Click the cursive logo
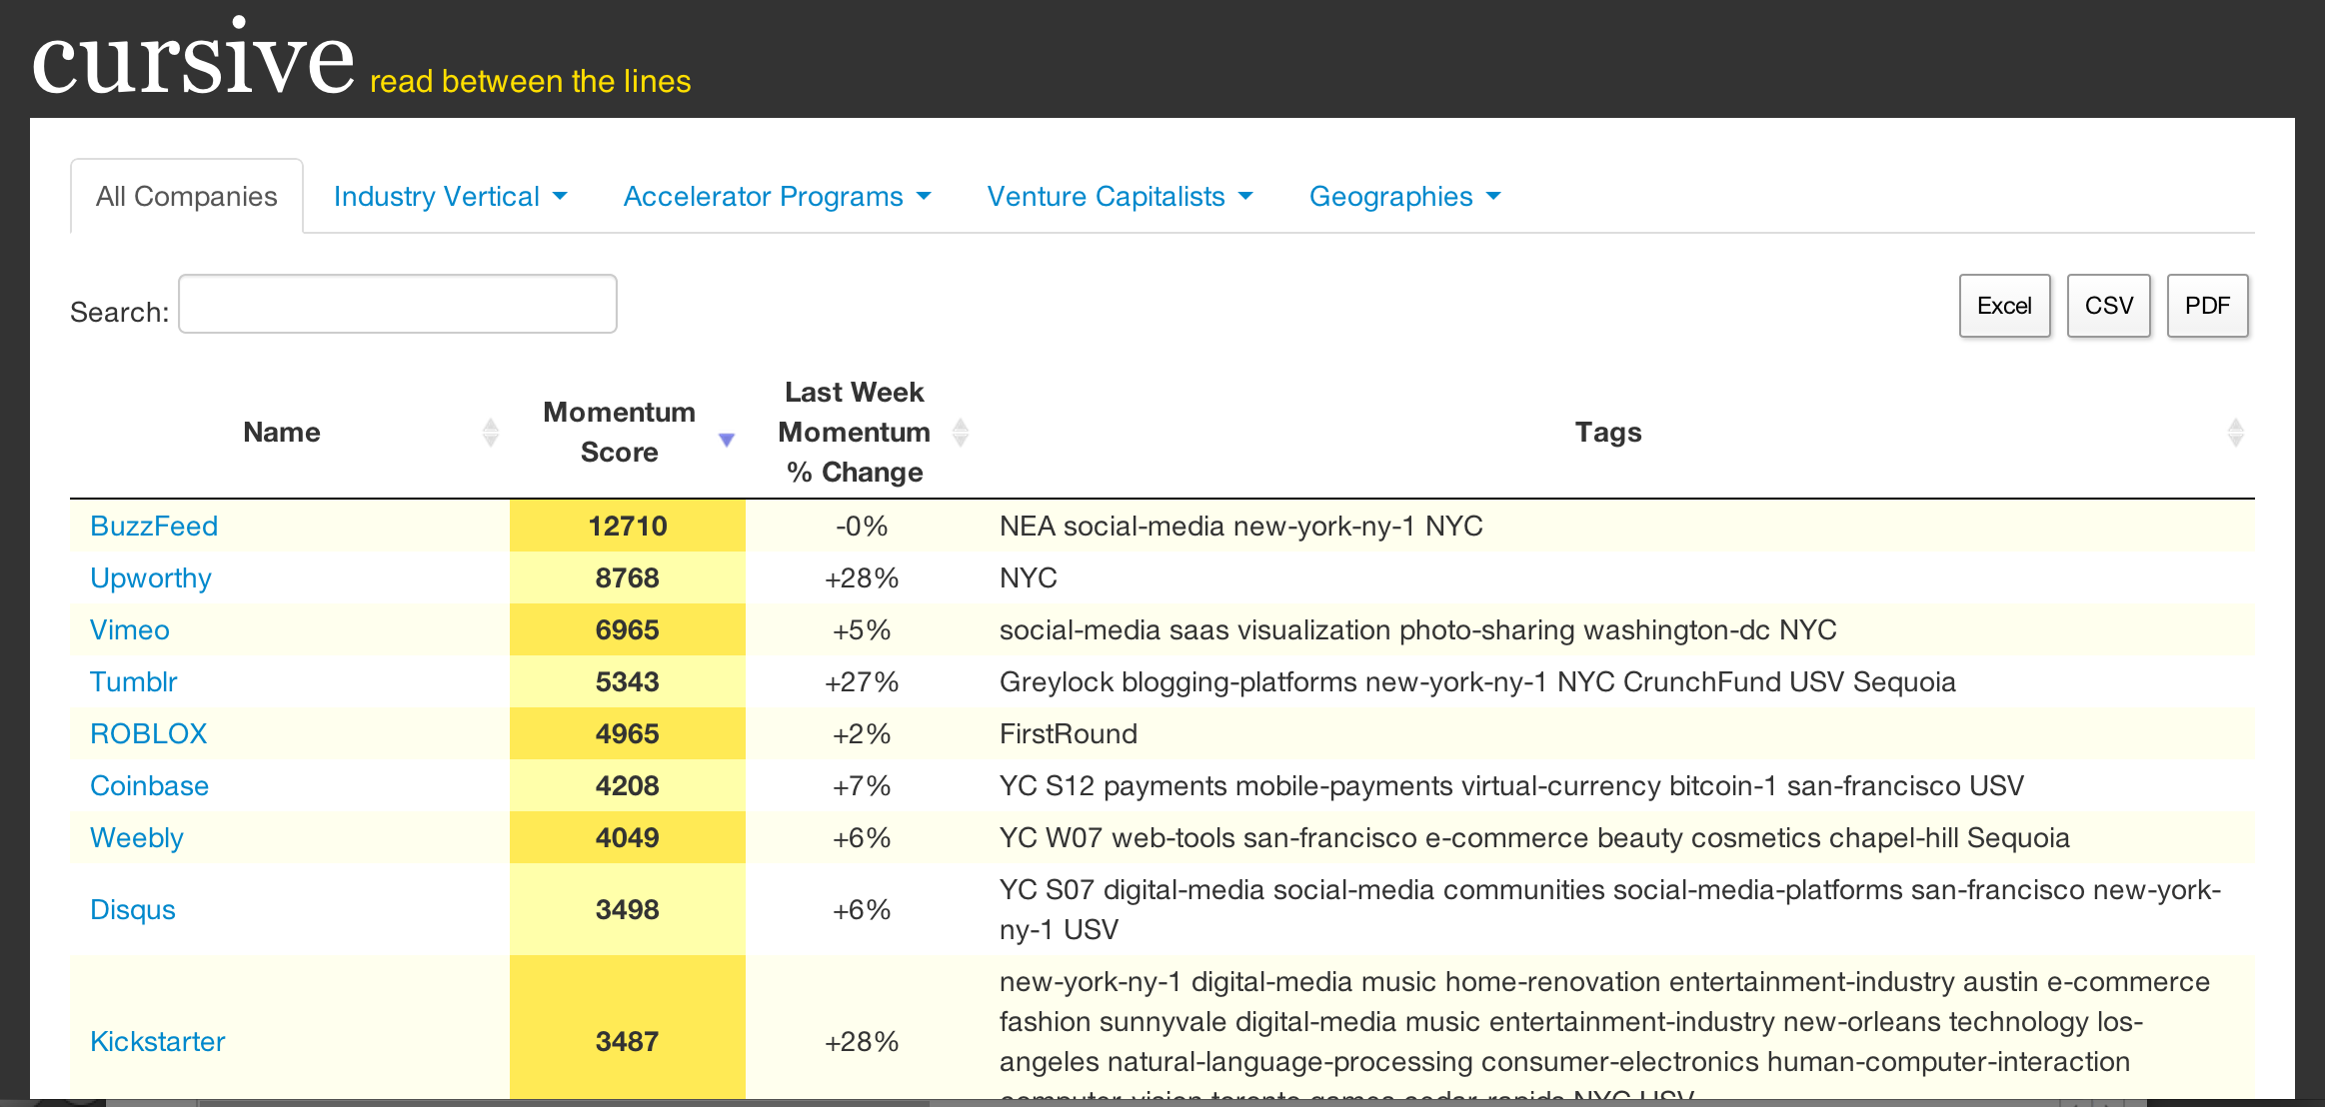The image size is (2325, 1107). click(193, 58)
